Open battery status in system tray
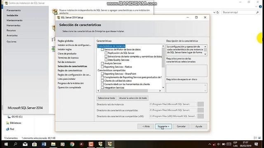264x148 pixels. tap(224, 144)
